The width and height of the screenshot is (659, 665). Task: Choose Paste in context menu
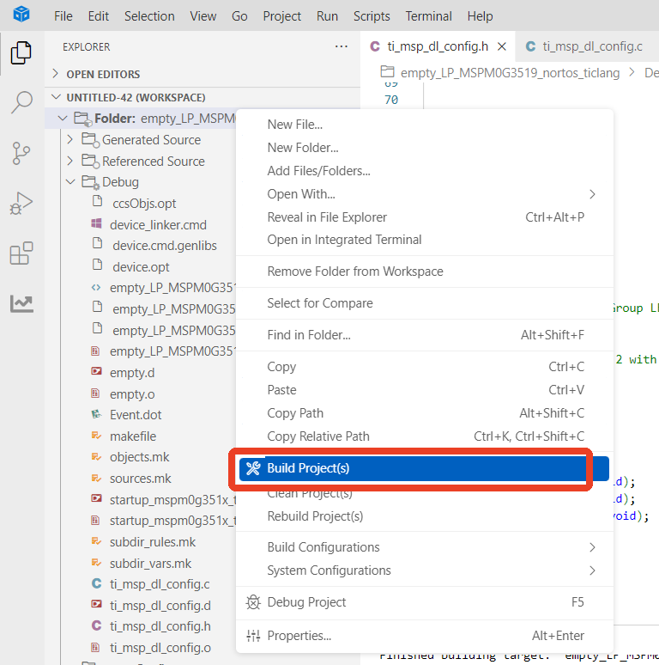coord(425,390)
